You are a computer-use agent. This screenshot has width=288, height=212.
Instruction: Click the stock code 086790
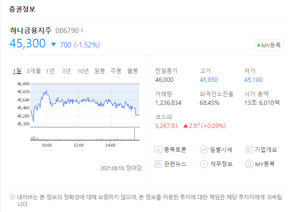pyautogui.click(x=67, y=30)
